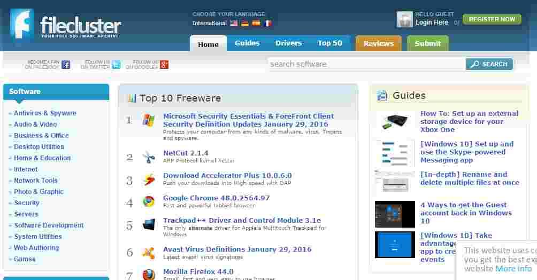Select the Spanish flag language icon
537x280 pixels.
click(x=256, y=24)
